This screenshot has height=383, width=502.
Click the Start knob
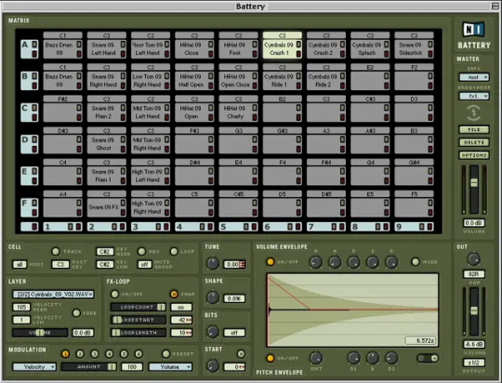(x=213, y=365)
